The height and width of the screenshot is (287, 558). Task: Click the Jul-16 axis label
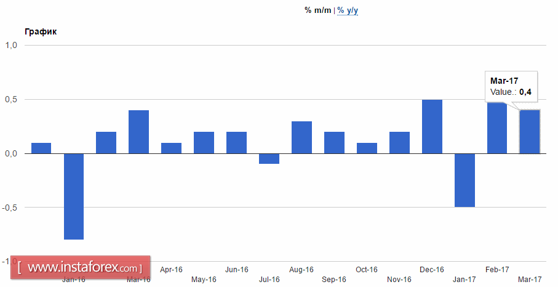(269, 280)
